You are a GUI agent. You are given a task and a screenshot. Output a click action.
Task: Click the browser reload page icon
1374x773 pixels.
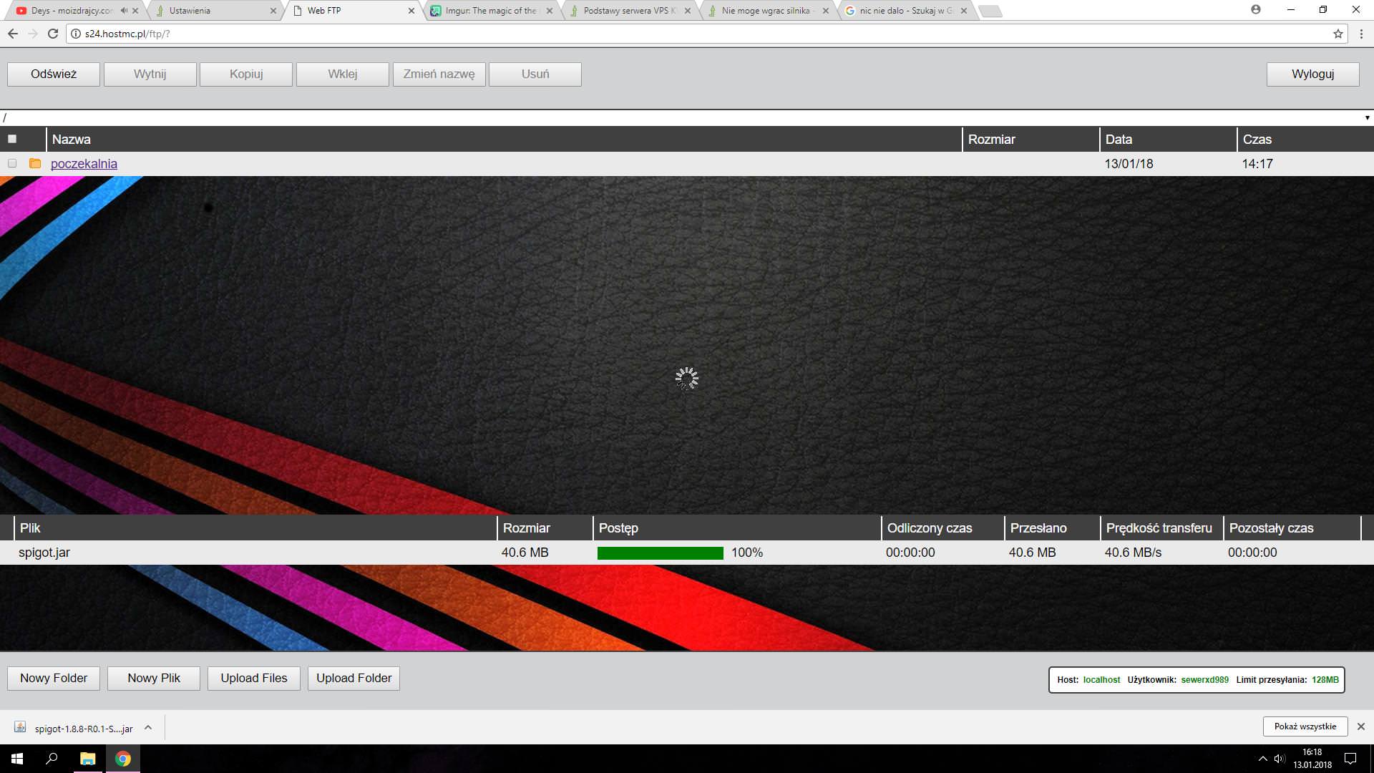pyautogui.click(x=52, y=34)
